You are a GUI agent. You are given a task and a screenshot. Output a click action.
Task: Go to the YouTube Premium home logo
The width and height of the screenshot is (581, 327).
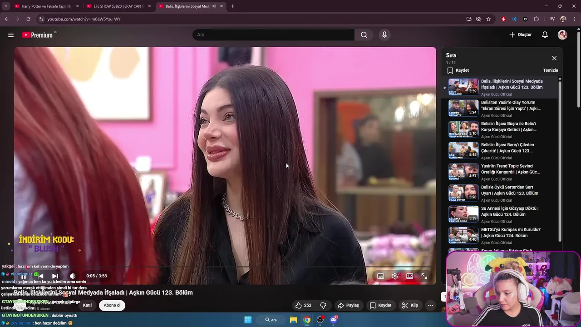click(37, 35)
